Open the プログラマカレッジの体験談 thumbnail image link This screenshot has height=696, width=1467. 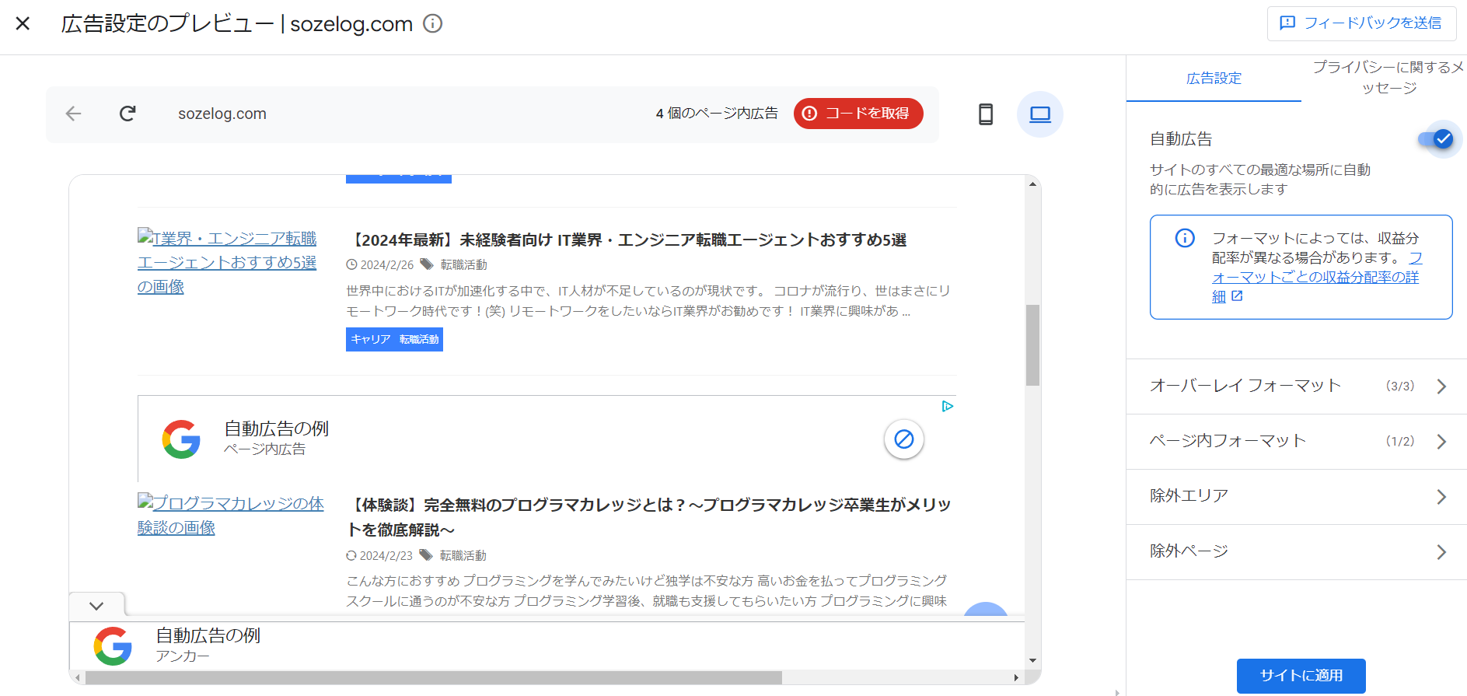click(x=231, y=515)
